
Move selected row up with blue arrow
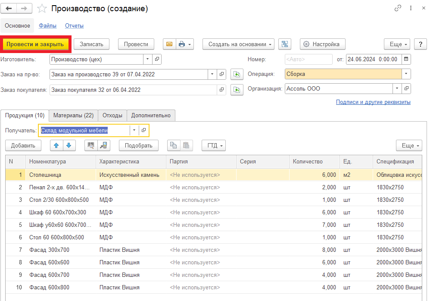[x=56, y=145]
